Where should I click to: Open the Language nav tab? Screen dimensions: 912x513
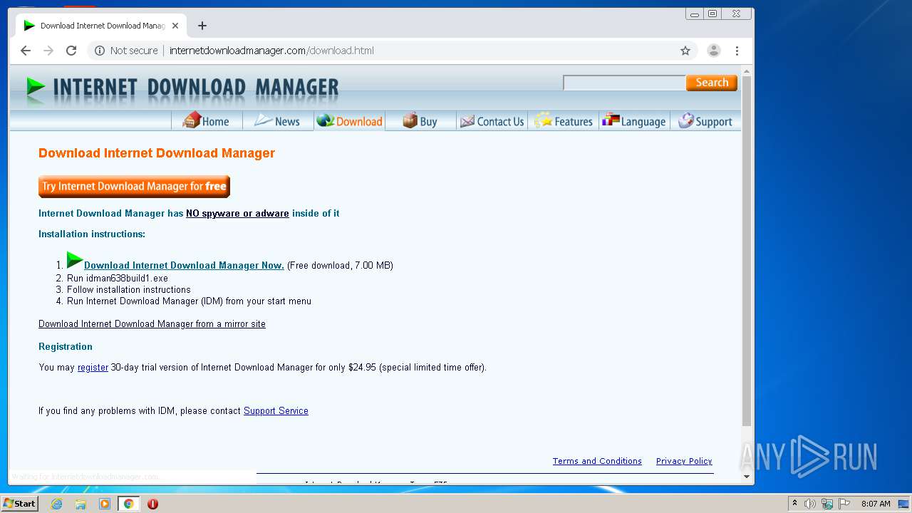[x=634, y=121]
